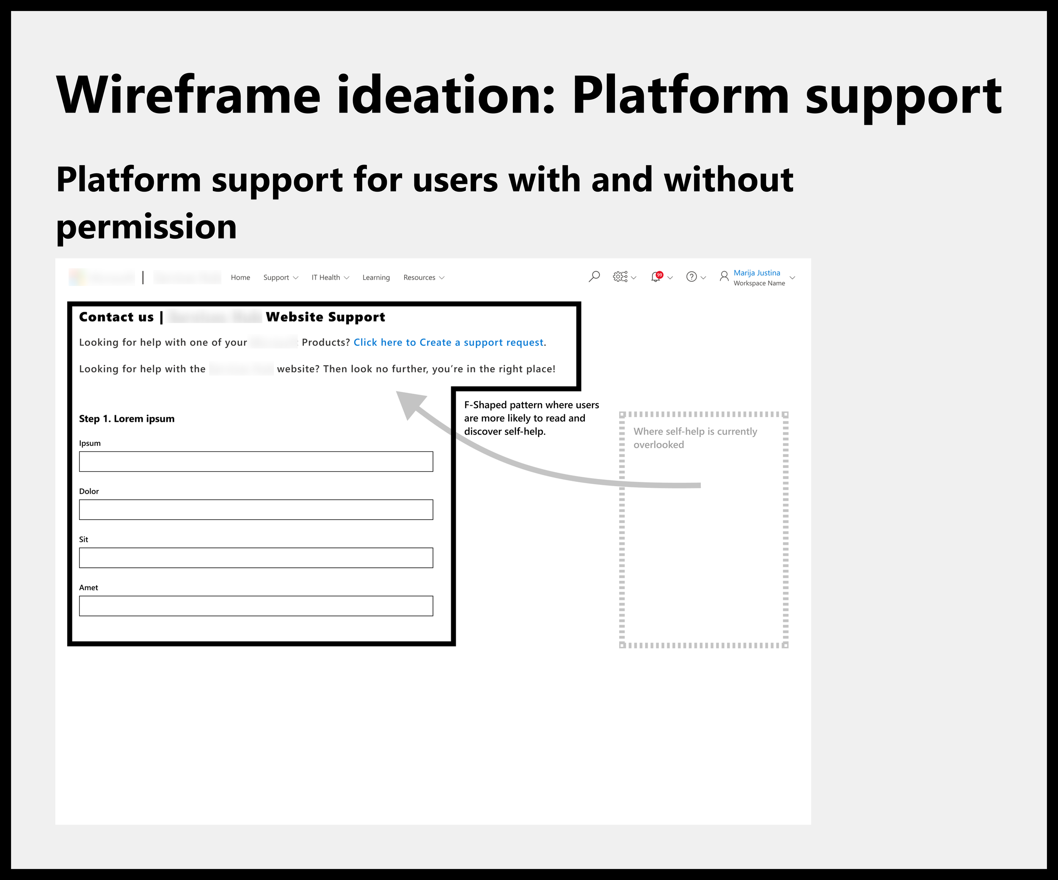Click into the Dolor input field
This screenshot has width=1058, height=880.
click(x=256, y=510)
